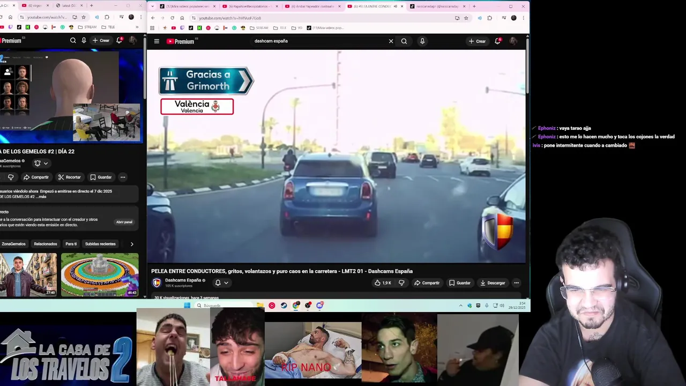Clear the 'dashcam españa' search text
Screen dimensions: 686x386
(x=391, y=41)
